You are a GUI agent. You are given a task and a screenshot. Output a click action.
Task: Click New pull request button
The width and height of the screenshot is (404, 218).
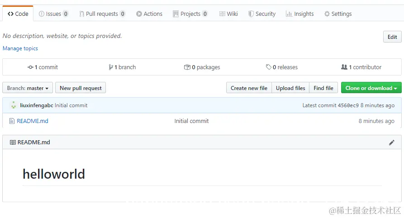click(81, 88)
